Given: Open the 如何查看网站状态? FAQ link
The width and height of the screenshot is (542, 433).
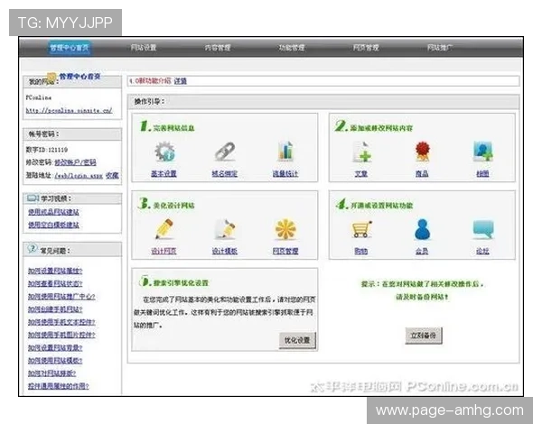Looking at the screenshot, I should (x=55, y=284).
